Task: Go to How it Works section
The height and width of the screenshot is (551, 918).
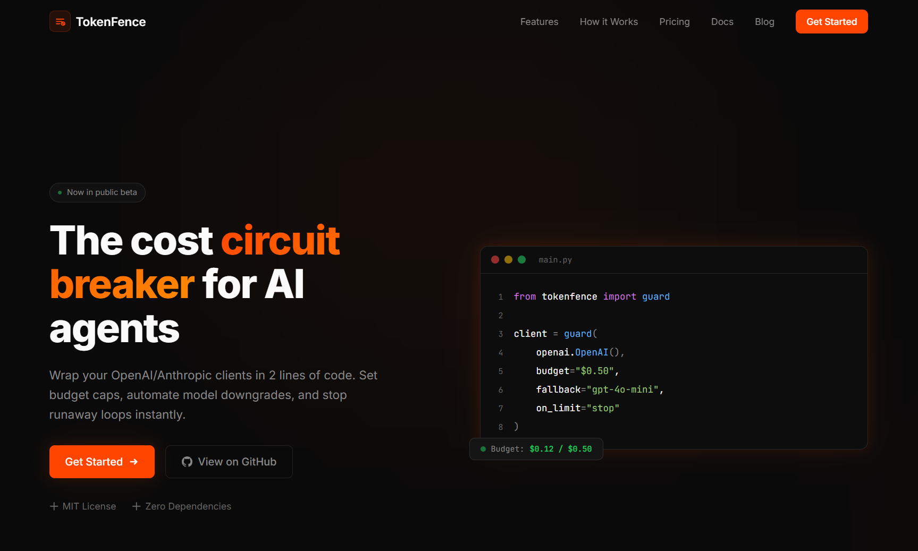Action: (609, 22)
